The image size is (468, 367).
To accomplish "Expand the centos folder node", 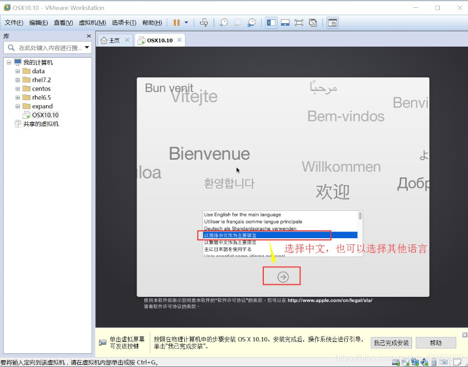I will click(18, 89).
